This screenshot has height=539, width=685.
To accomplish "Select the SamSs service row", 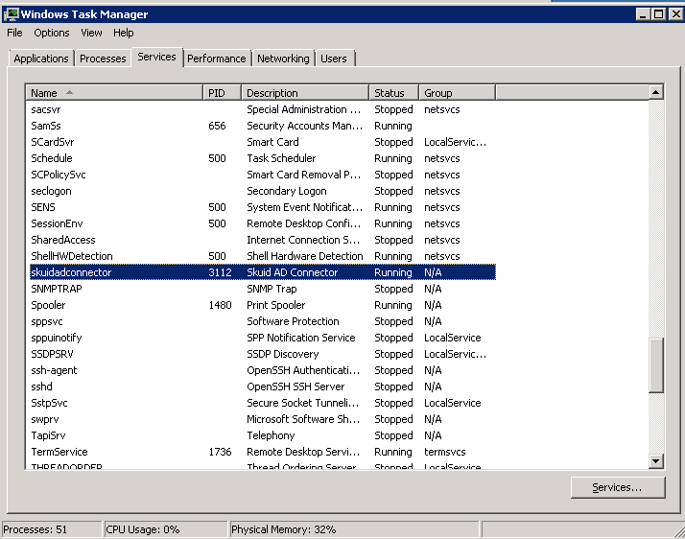I will [x=263, y=126].
